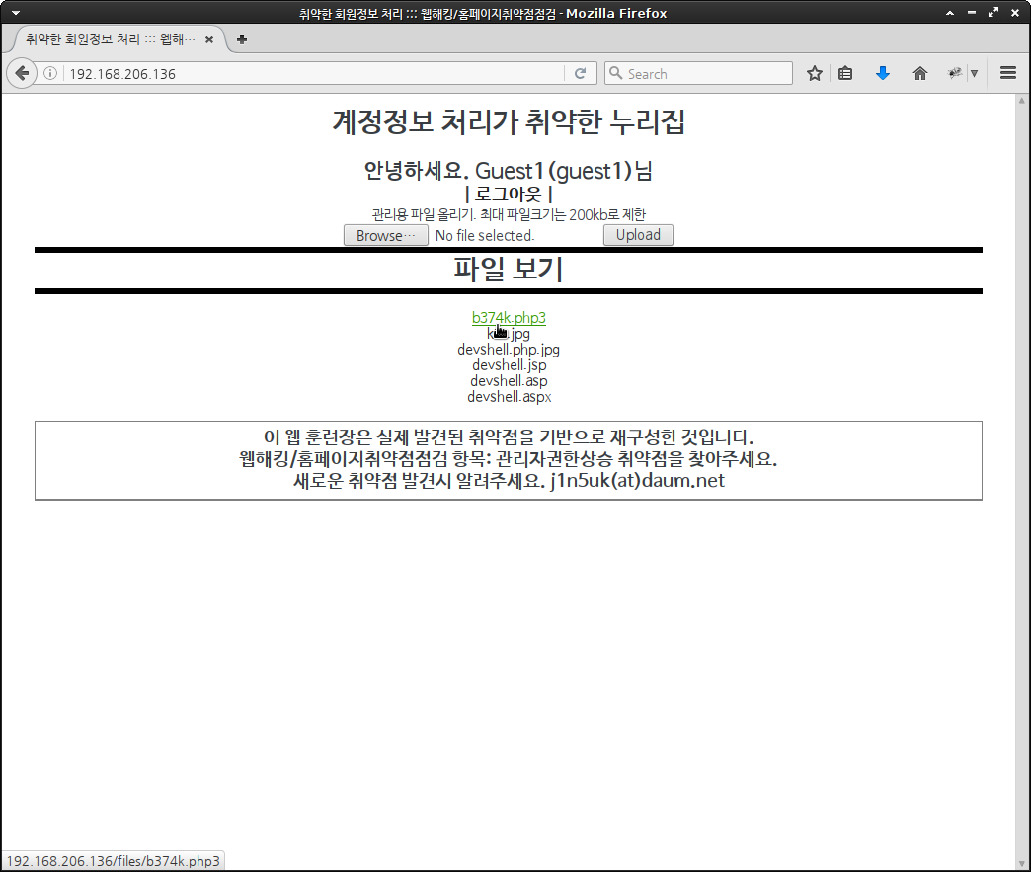
Task: Bookmark this page with the star icon
Action: click(815, 74)
